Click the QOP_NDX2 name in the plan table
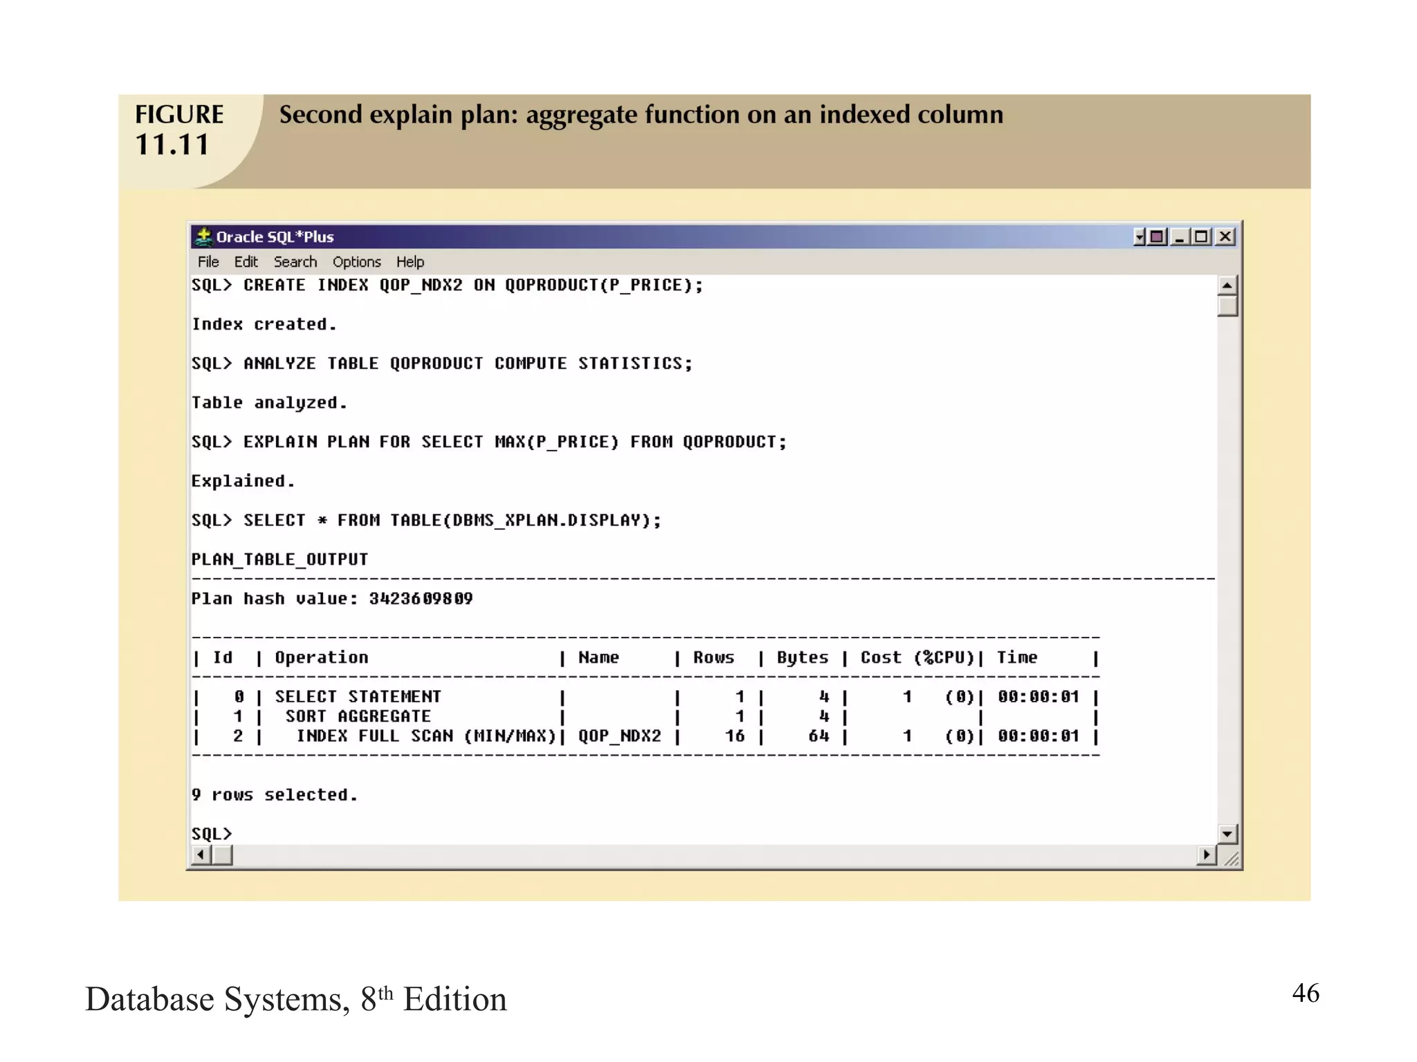This screenshot has width=1417, height=1062. pyautogui.click(x=619, y=736)
